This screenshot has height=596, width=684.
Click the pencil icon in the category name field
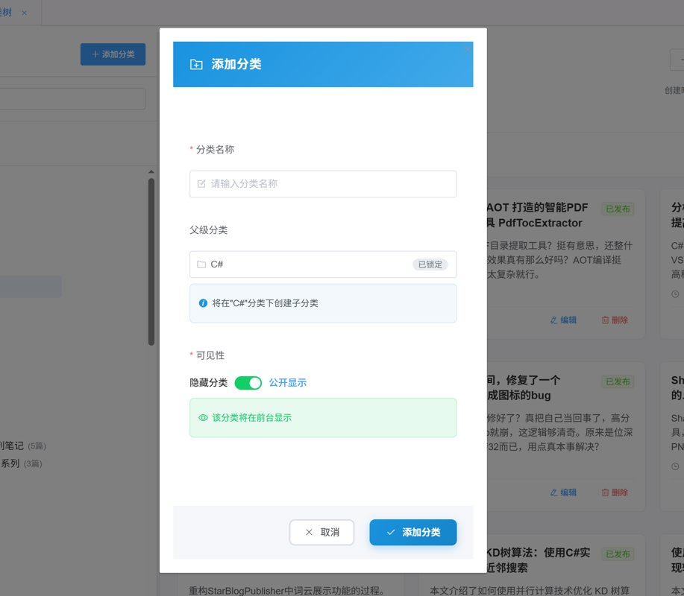click(201, 183)
